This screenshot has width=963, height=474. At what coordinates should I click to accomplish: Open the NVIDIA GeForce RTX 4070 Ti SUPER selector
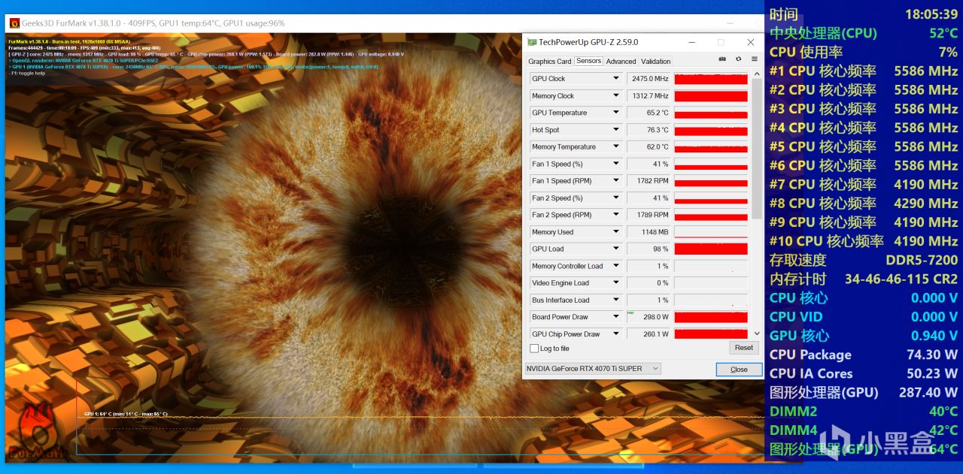click(x=593, y=369)
